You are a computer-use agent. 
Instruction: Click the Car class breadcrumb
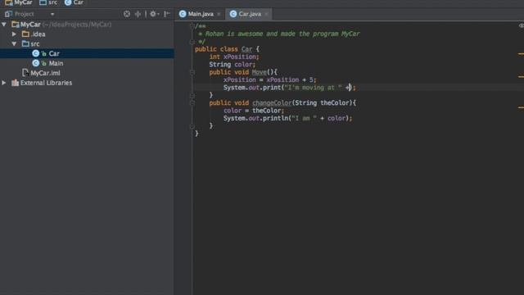(x=75, y=2)
